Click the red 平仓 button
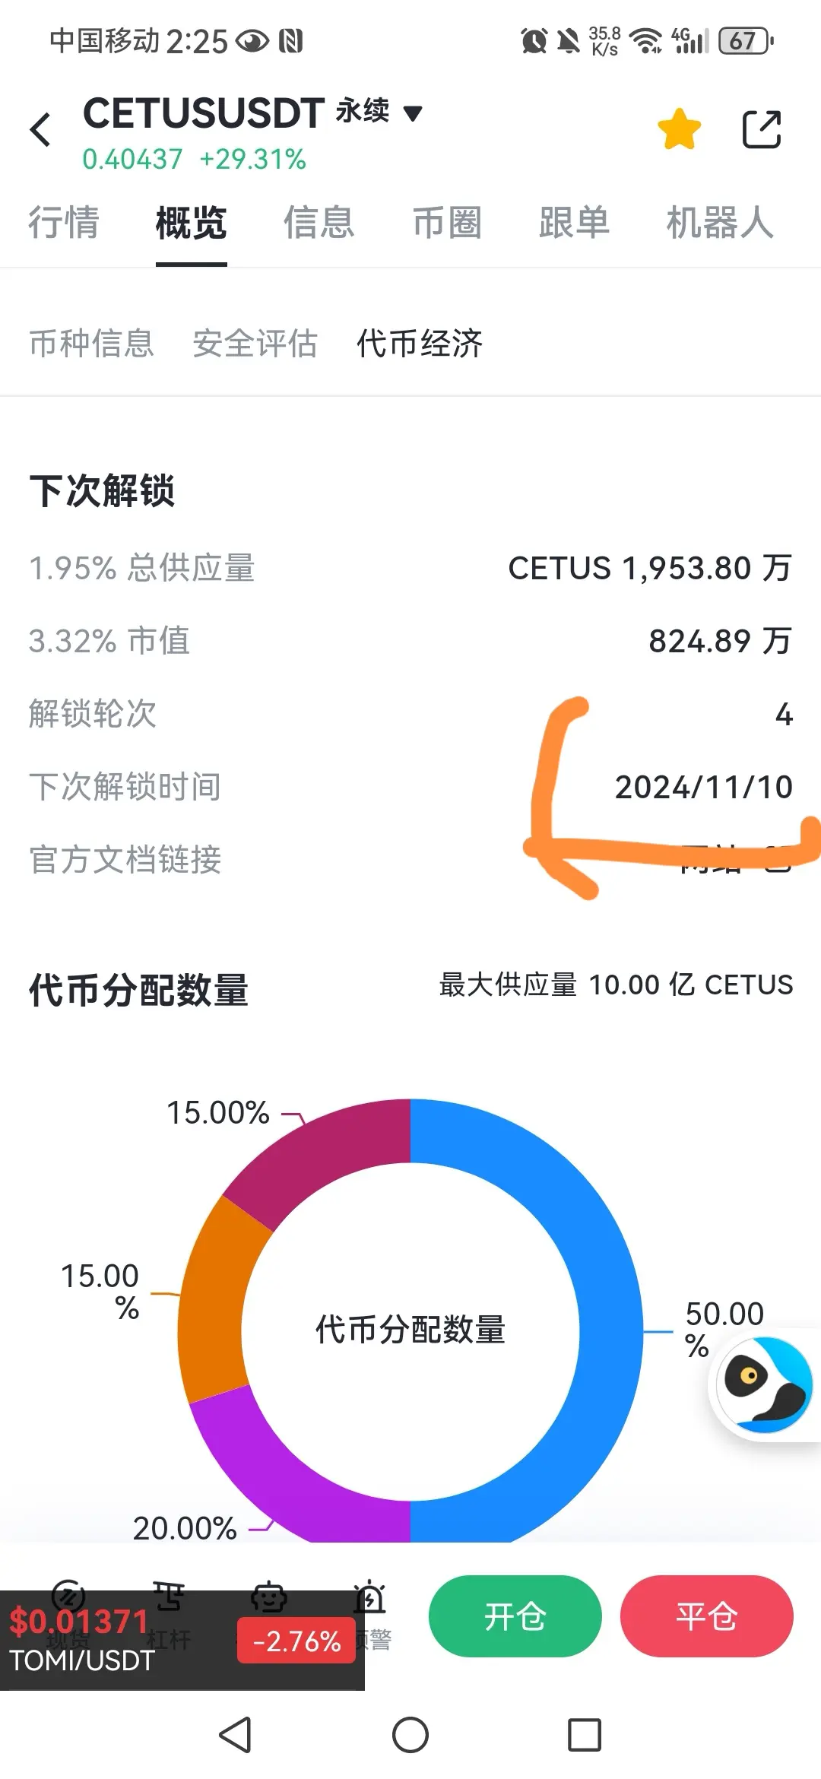The height and width of the screenshot is (1779, 821). point(706,1616)
